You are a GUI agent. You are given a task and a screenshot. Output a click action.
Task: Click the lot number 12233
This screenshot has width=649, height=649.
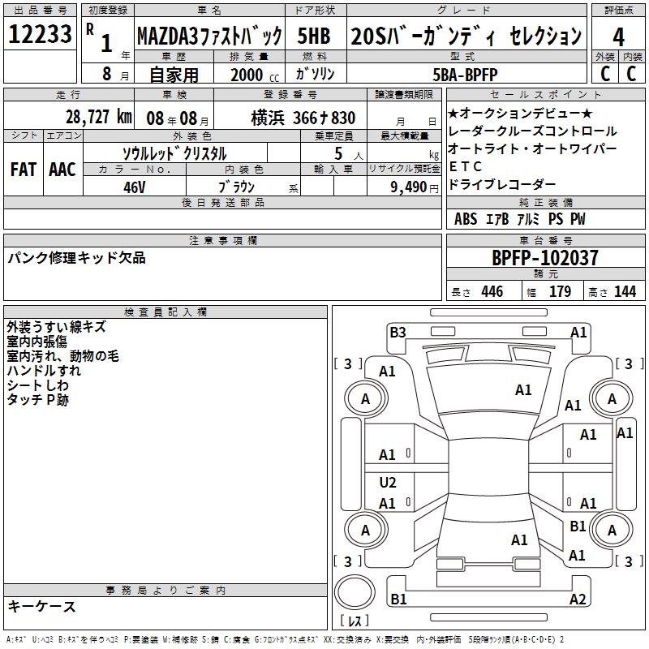40,34
